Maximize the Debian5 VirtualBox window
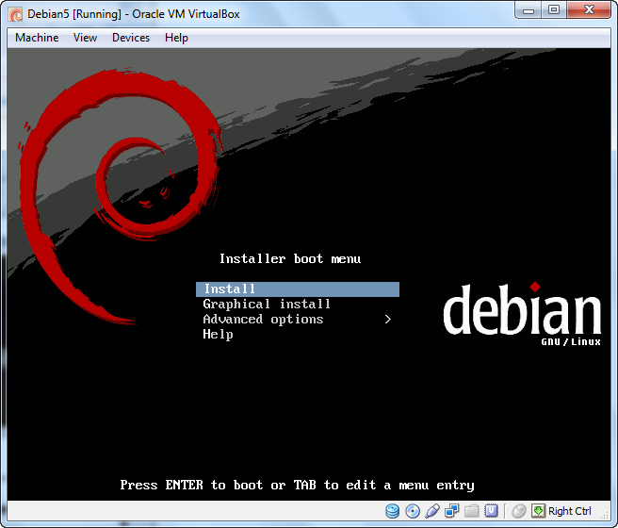 (x=554, y=10)
